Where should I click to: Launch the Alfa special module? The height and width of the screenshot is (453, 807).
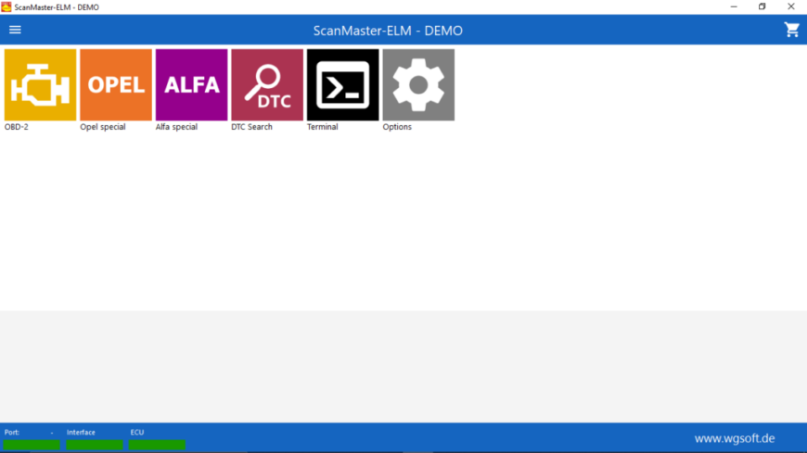[x=191, y=85]
